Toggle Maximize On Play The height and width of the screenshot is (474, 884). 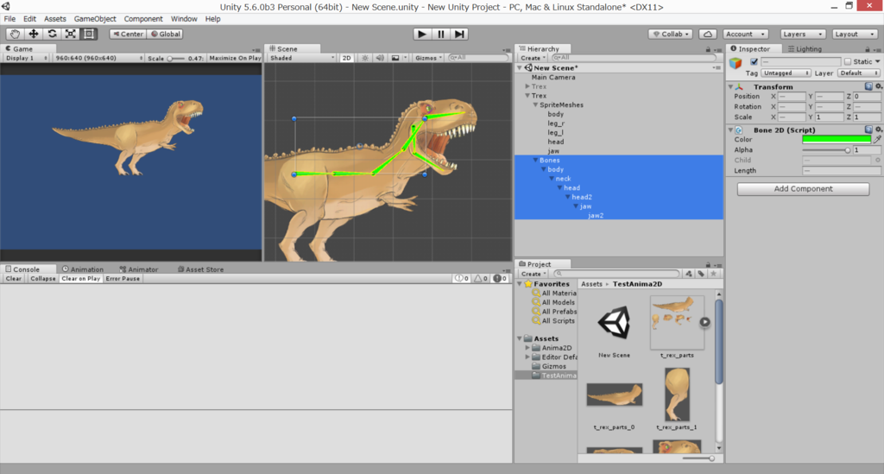pos(235,58)
